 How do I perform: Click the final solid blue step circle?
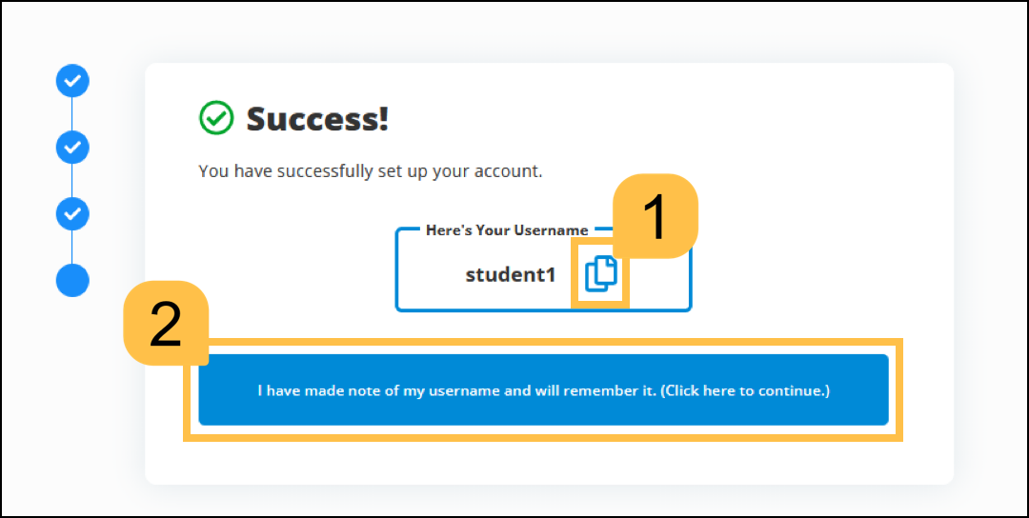(x=72, y=280)
